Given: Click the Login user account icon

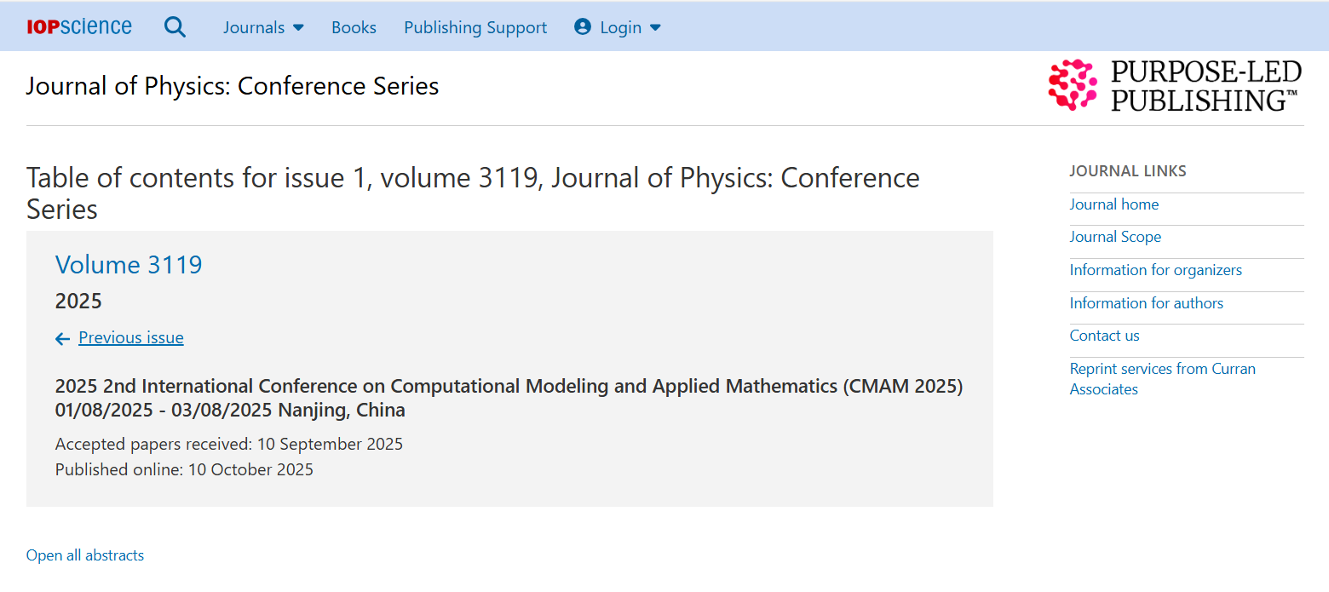Looking at the screenshot, I should pyautogui.click(x=583, y=27).
